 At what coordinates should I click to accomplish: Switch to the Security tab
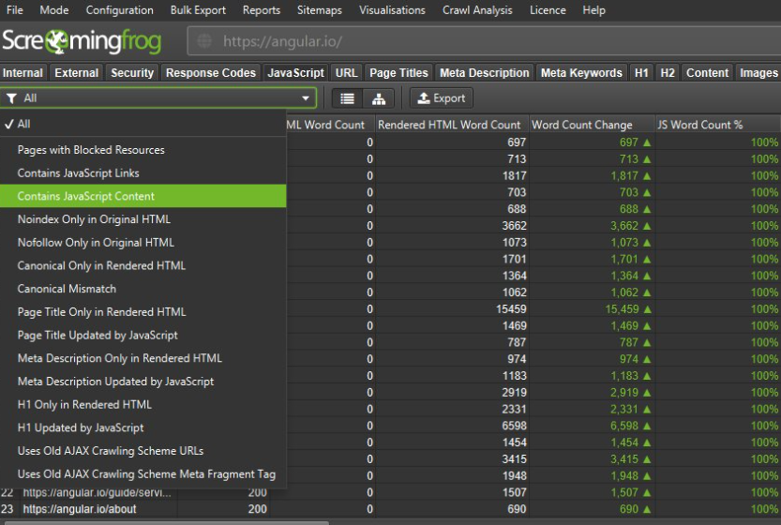[x=132, y=73]
